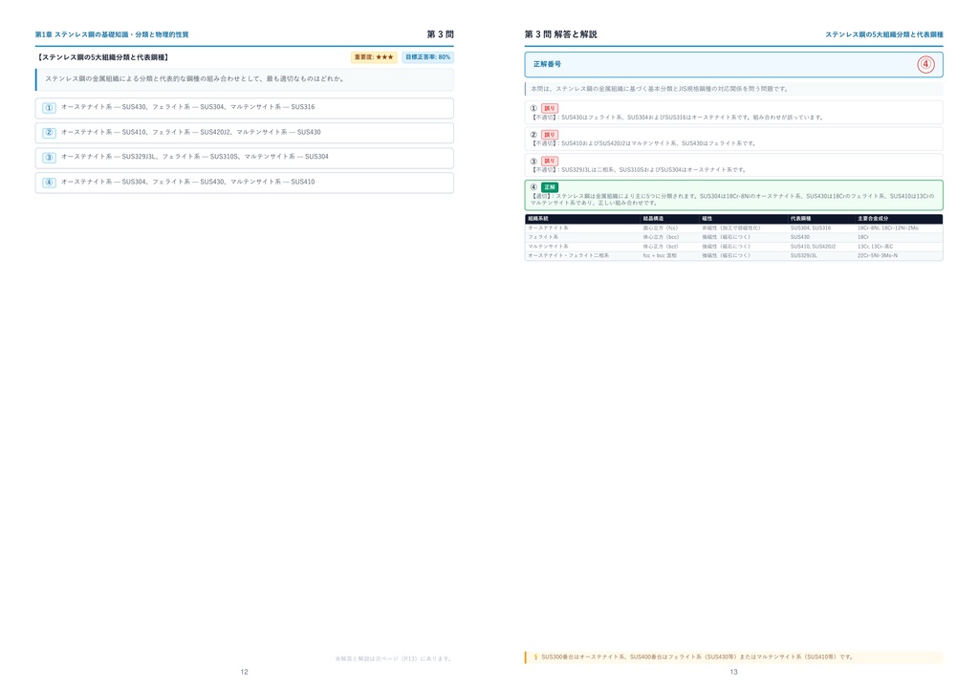Click the page number 13

pos(733,672)
